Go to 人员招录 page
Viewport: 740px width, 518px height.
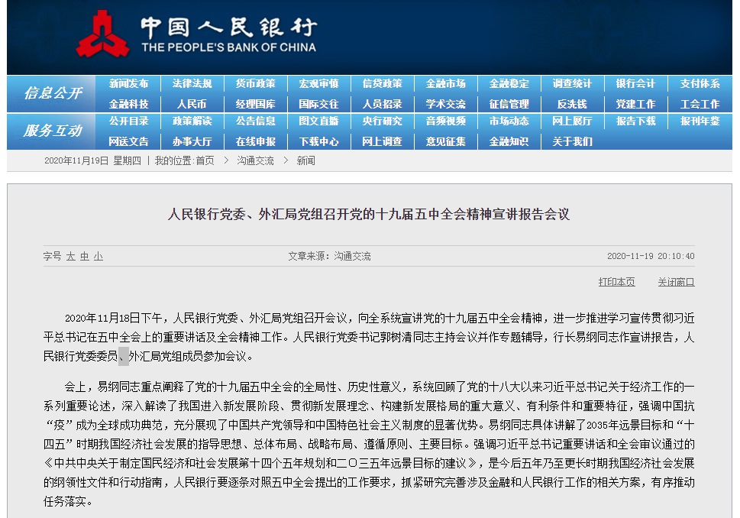[x=383, y=104]
